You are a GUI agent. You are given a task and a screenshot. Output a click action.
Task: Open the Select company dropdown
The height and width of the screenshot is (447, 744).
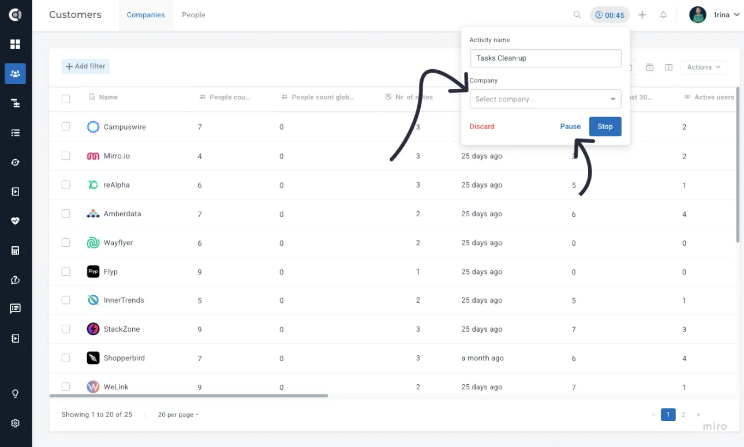[545, 99]
